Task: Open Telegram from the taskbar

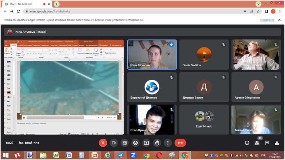Action: click(x=121, y=155)
